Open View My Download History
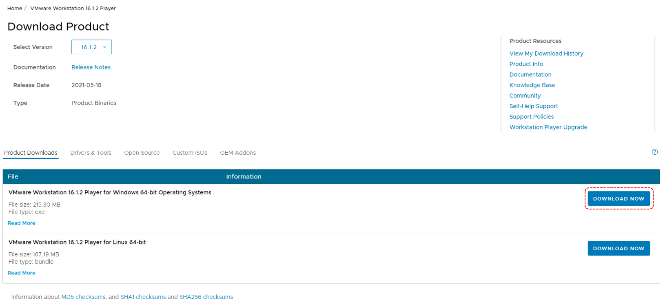The height and width of the screenshot is (305, 663). 546,53
